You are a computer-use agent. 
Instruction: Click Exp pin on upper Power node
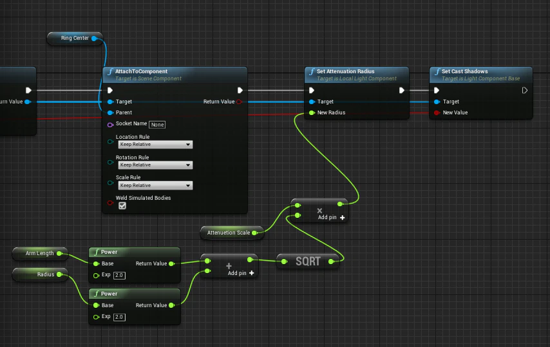(96, 276)
